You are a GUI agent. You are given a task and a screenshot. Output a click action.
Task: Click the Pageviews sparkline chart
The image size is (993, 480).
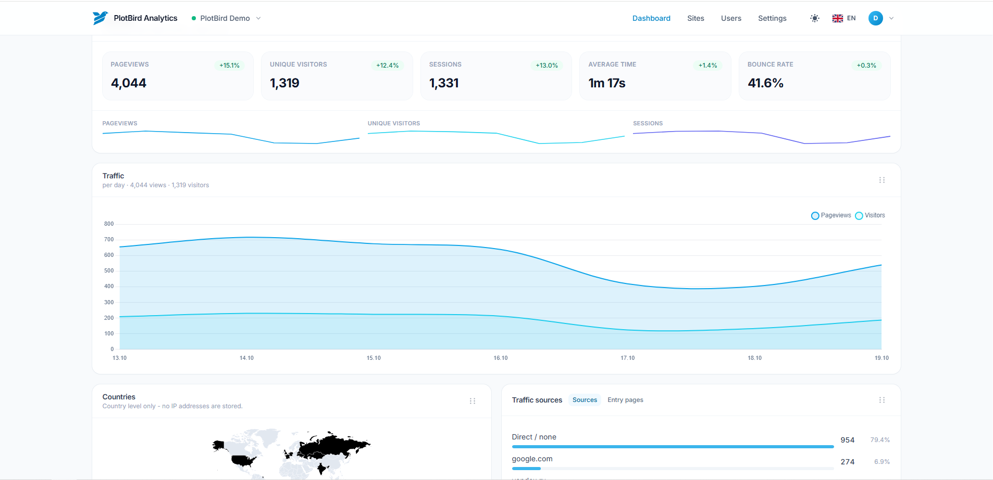[231, 137]
